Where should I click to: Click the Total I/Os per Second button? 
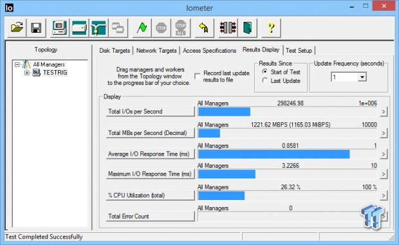coord(150,112)
